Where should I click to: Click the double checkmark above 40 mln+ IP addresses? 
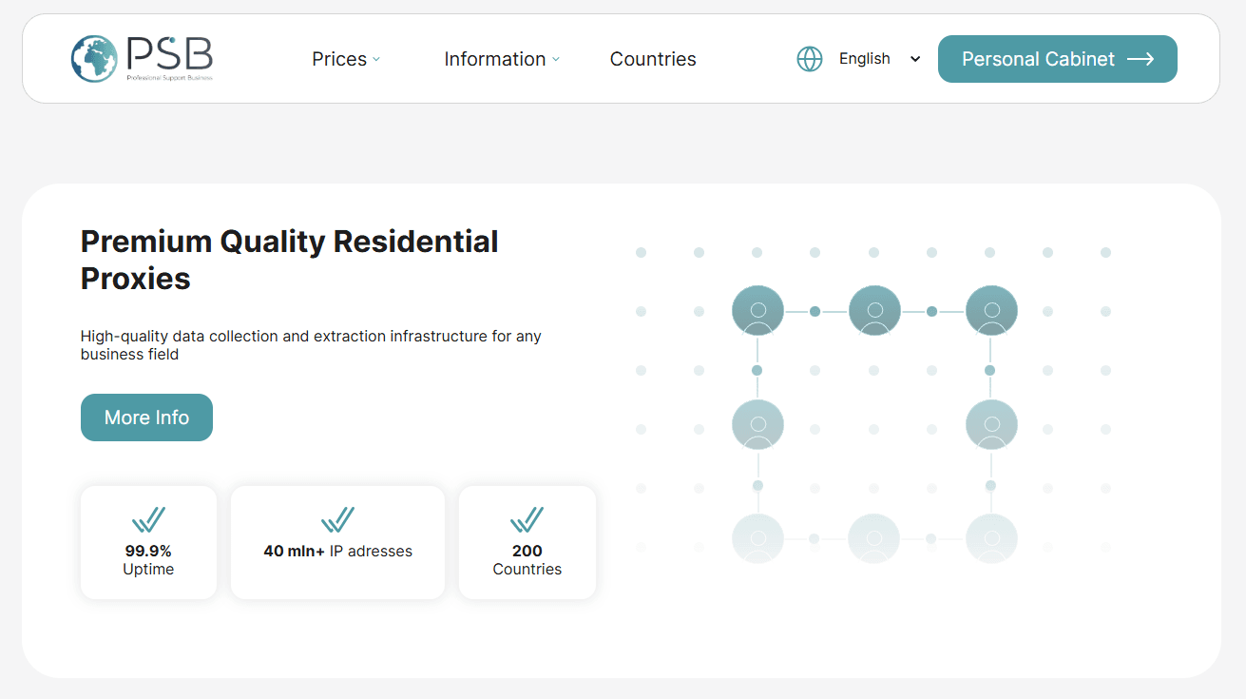click(x=337, y=519)
